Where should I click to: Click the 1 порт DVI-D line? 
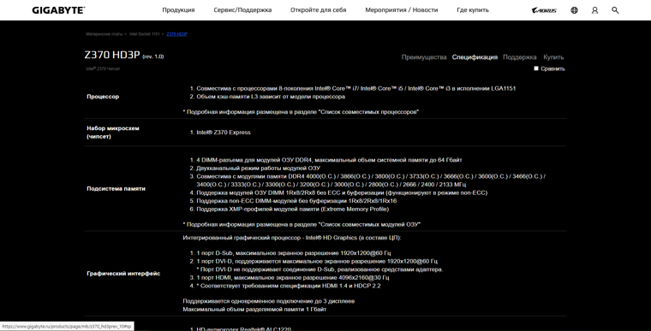[317, 262]
